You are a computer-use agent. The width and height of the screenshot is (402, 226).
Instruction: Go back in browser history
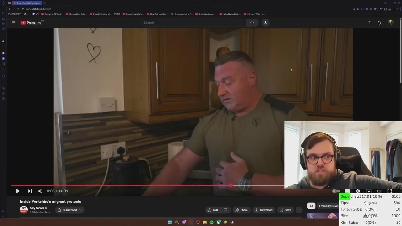pyautogui.click(x=9, y=9)
